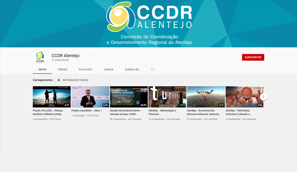Click the 6:03 duration badge
The image size is (297, 172).
[105, 105]
